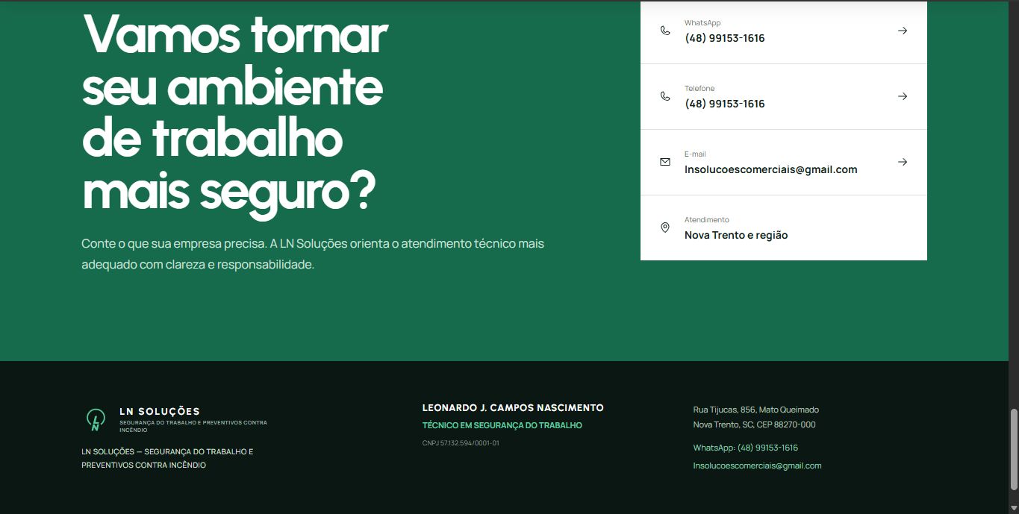
Task: Open the Telefone number (48) 99153-1616 card
Action: 784,97
